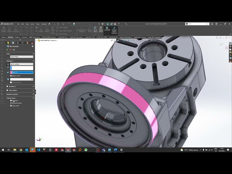
Task: Open the ConfigurationManager tab icon
Action: coord(18,43)
